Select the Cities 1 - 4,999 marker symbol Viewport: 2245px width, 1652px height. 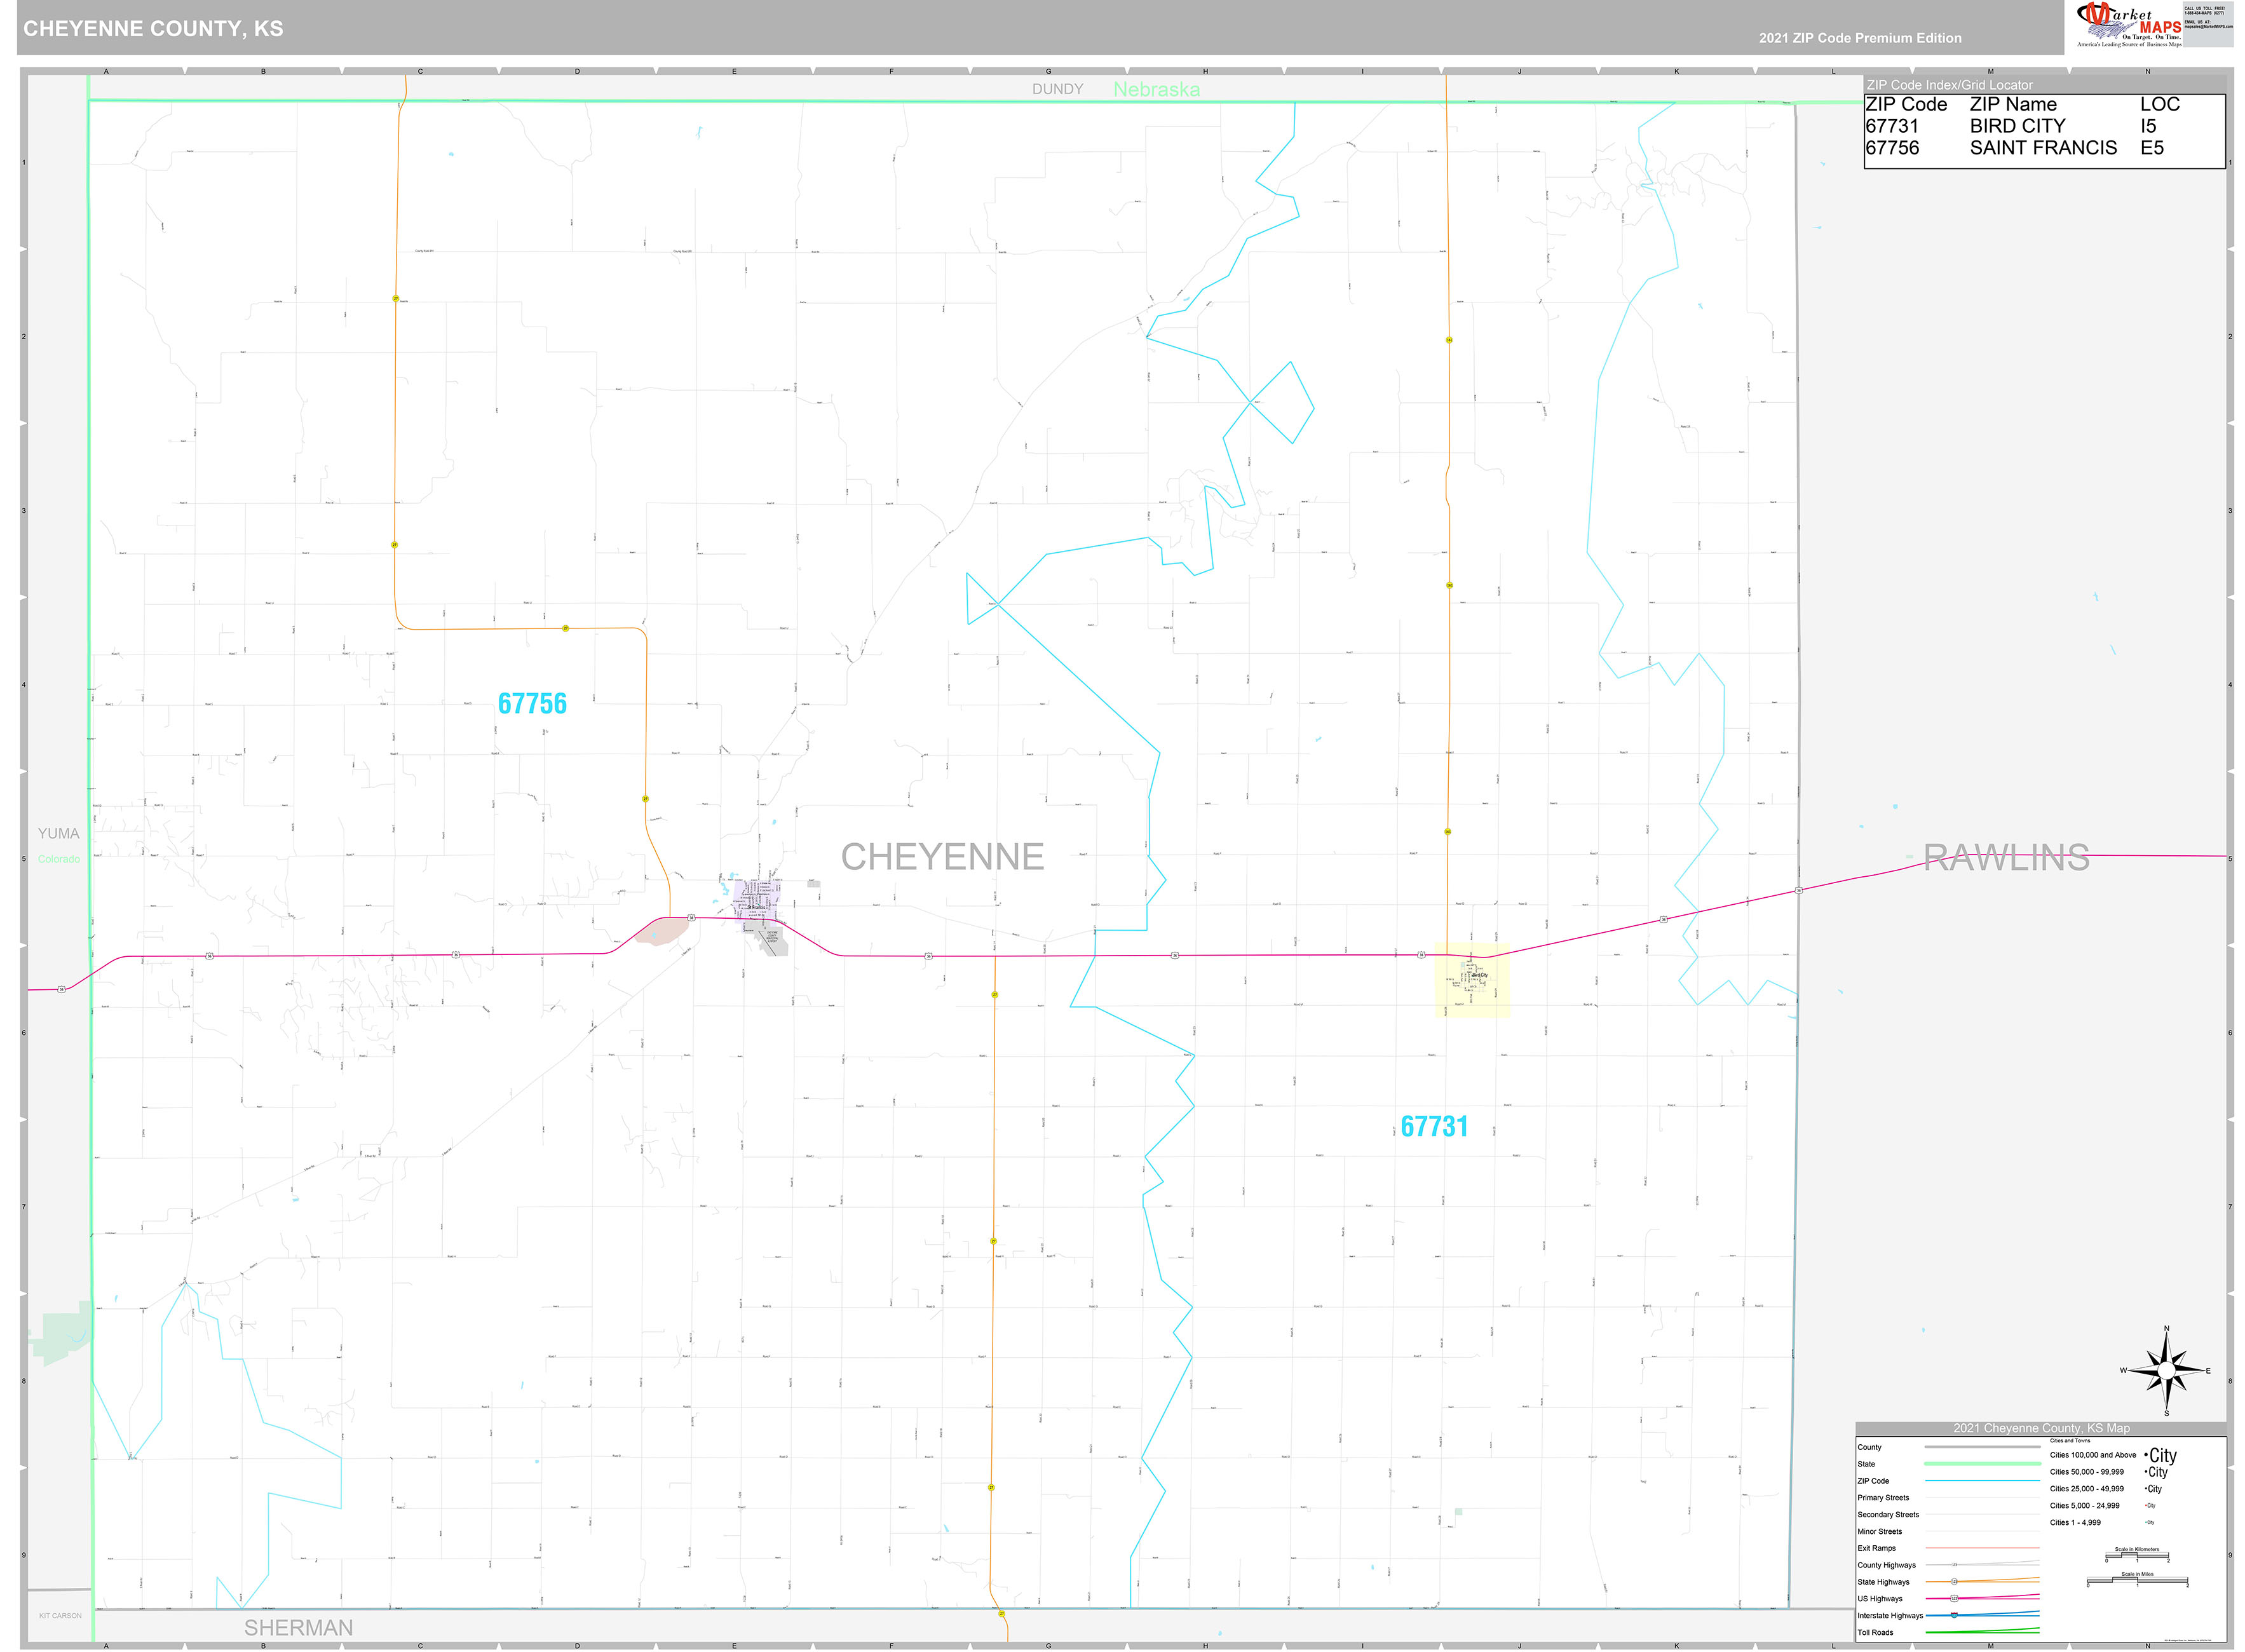pyautogui.click(x=2149, y=1523)
